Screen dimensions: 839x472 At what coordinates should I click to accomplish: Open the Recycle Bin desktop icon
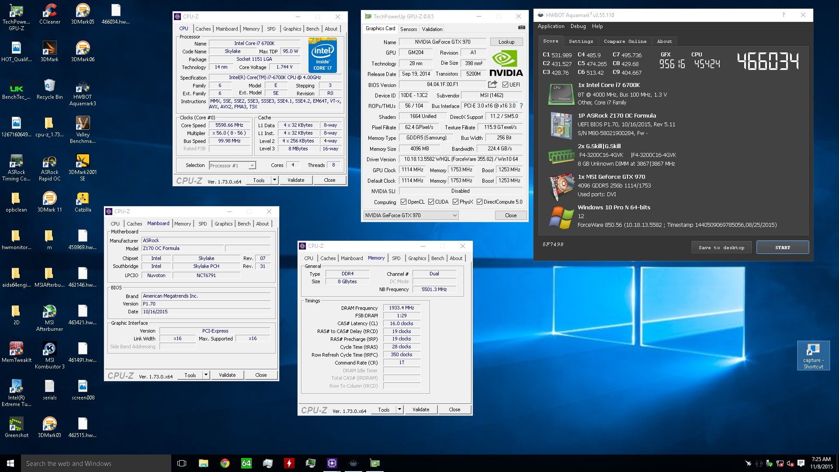49,89
